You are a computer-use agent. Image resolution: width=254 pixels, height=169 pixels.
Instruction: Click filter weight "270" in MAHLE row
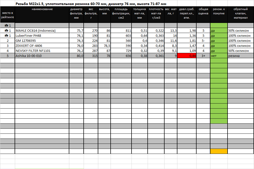91,30
